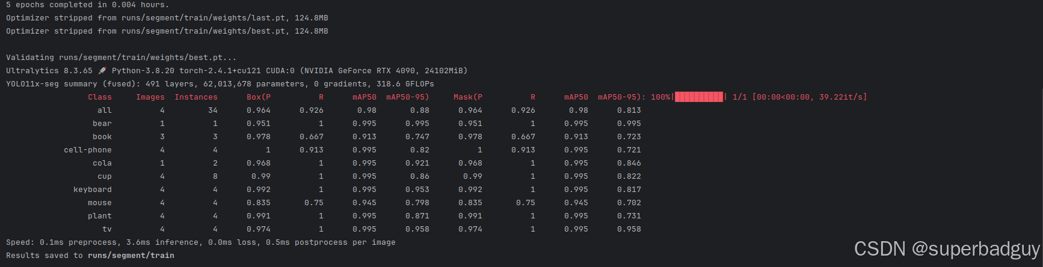Click the value 0.953 in the keyboard row
The image size is (1043, 267).
[417, 190]
